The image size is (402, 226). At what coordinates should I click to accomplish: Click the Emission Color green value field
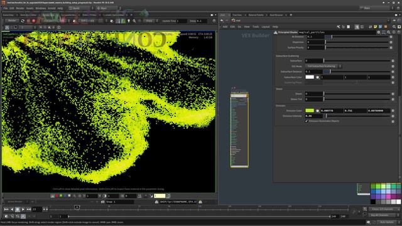pyautogui.click(x=355, y=110)
